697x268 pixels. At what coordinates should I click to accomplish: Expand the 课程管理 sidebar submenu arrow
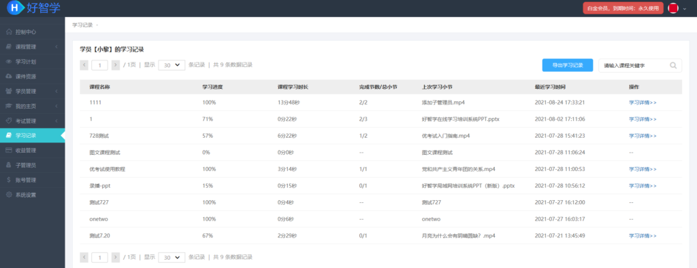coord(57,47)
